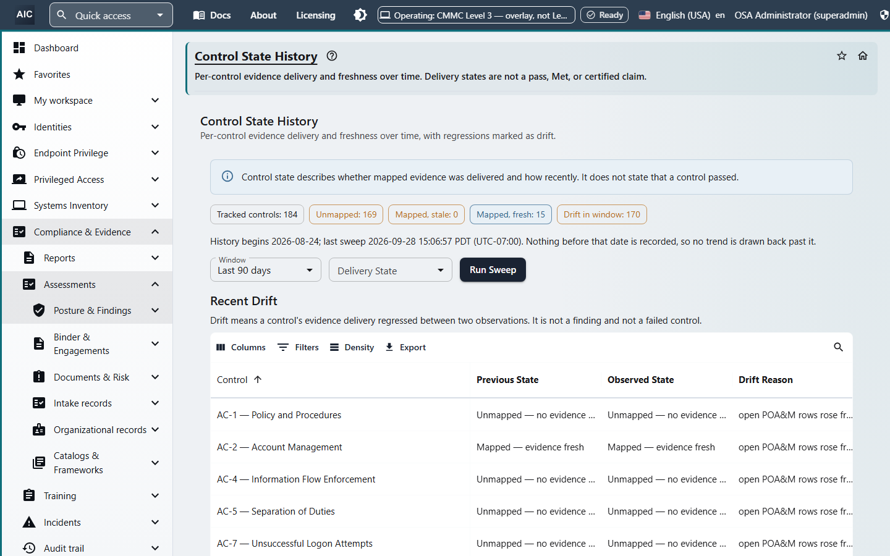
Task: Click the Drift in window: 170 chip
Action: [602, 214]
